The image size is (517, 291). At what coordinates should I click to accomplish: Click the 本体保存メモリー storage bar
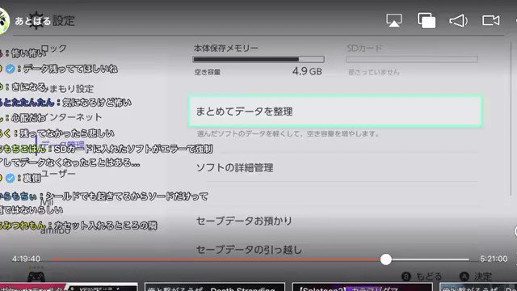coord(258,59)
